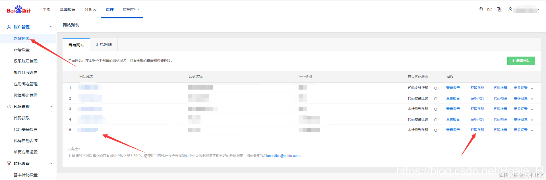Open the 分析云 top menu
This screenshot has height=180, width=546.
[x=91, y=9]
